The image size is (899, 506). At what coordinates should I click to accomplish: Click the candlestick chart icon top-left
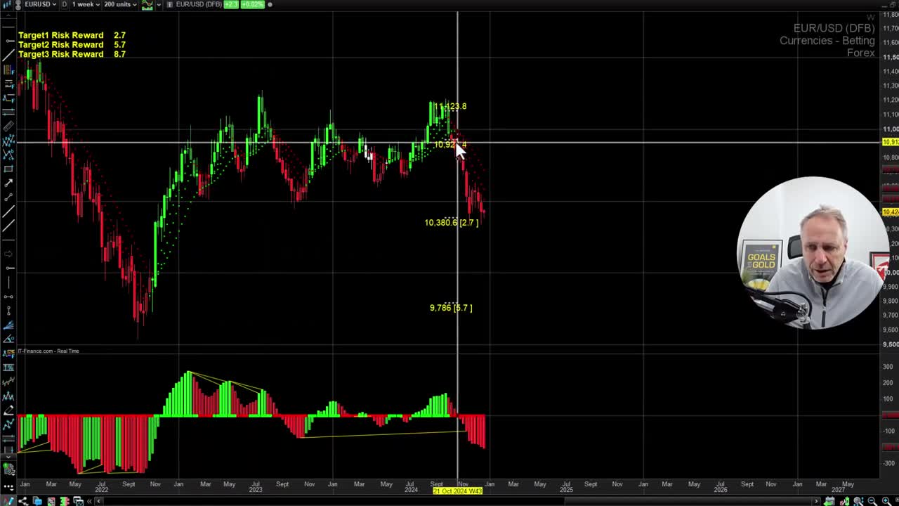[6, 4]
